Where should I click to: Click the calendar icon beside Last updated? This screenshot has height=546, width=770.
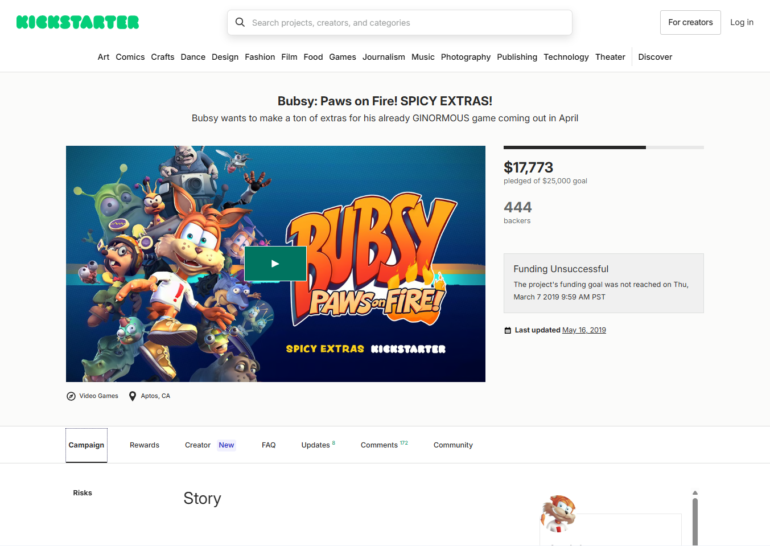(x=508, y=330)
